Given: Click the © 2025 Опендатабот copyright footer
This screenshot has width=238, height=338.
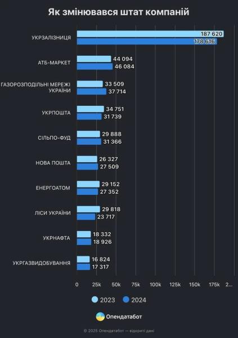Looking at the screenshot, I should click(x=119, y=331).
